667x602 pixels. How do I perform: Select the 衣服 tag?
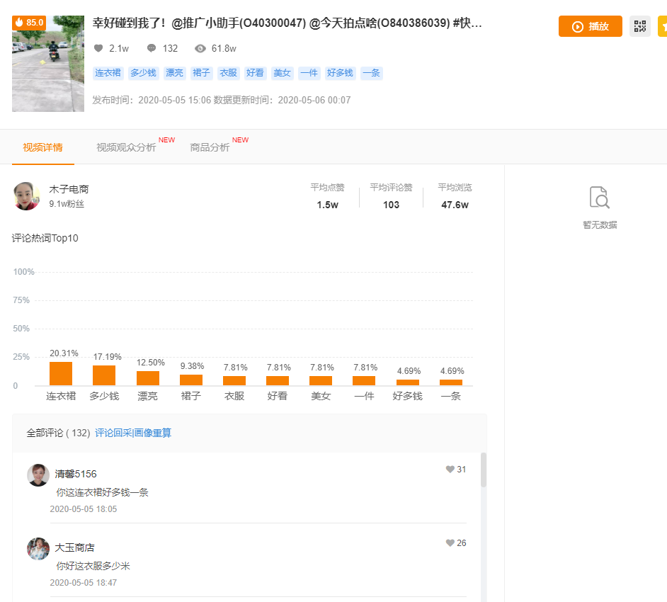(229, 73)
